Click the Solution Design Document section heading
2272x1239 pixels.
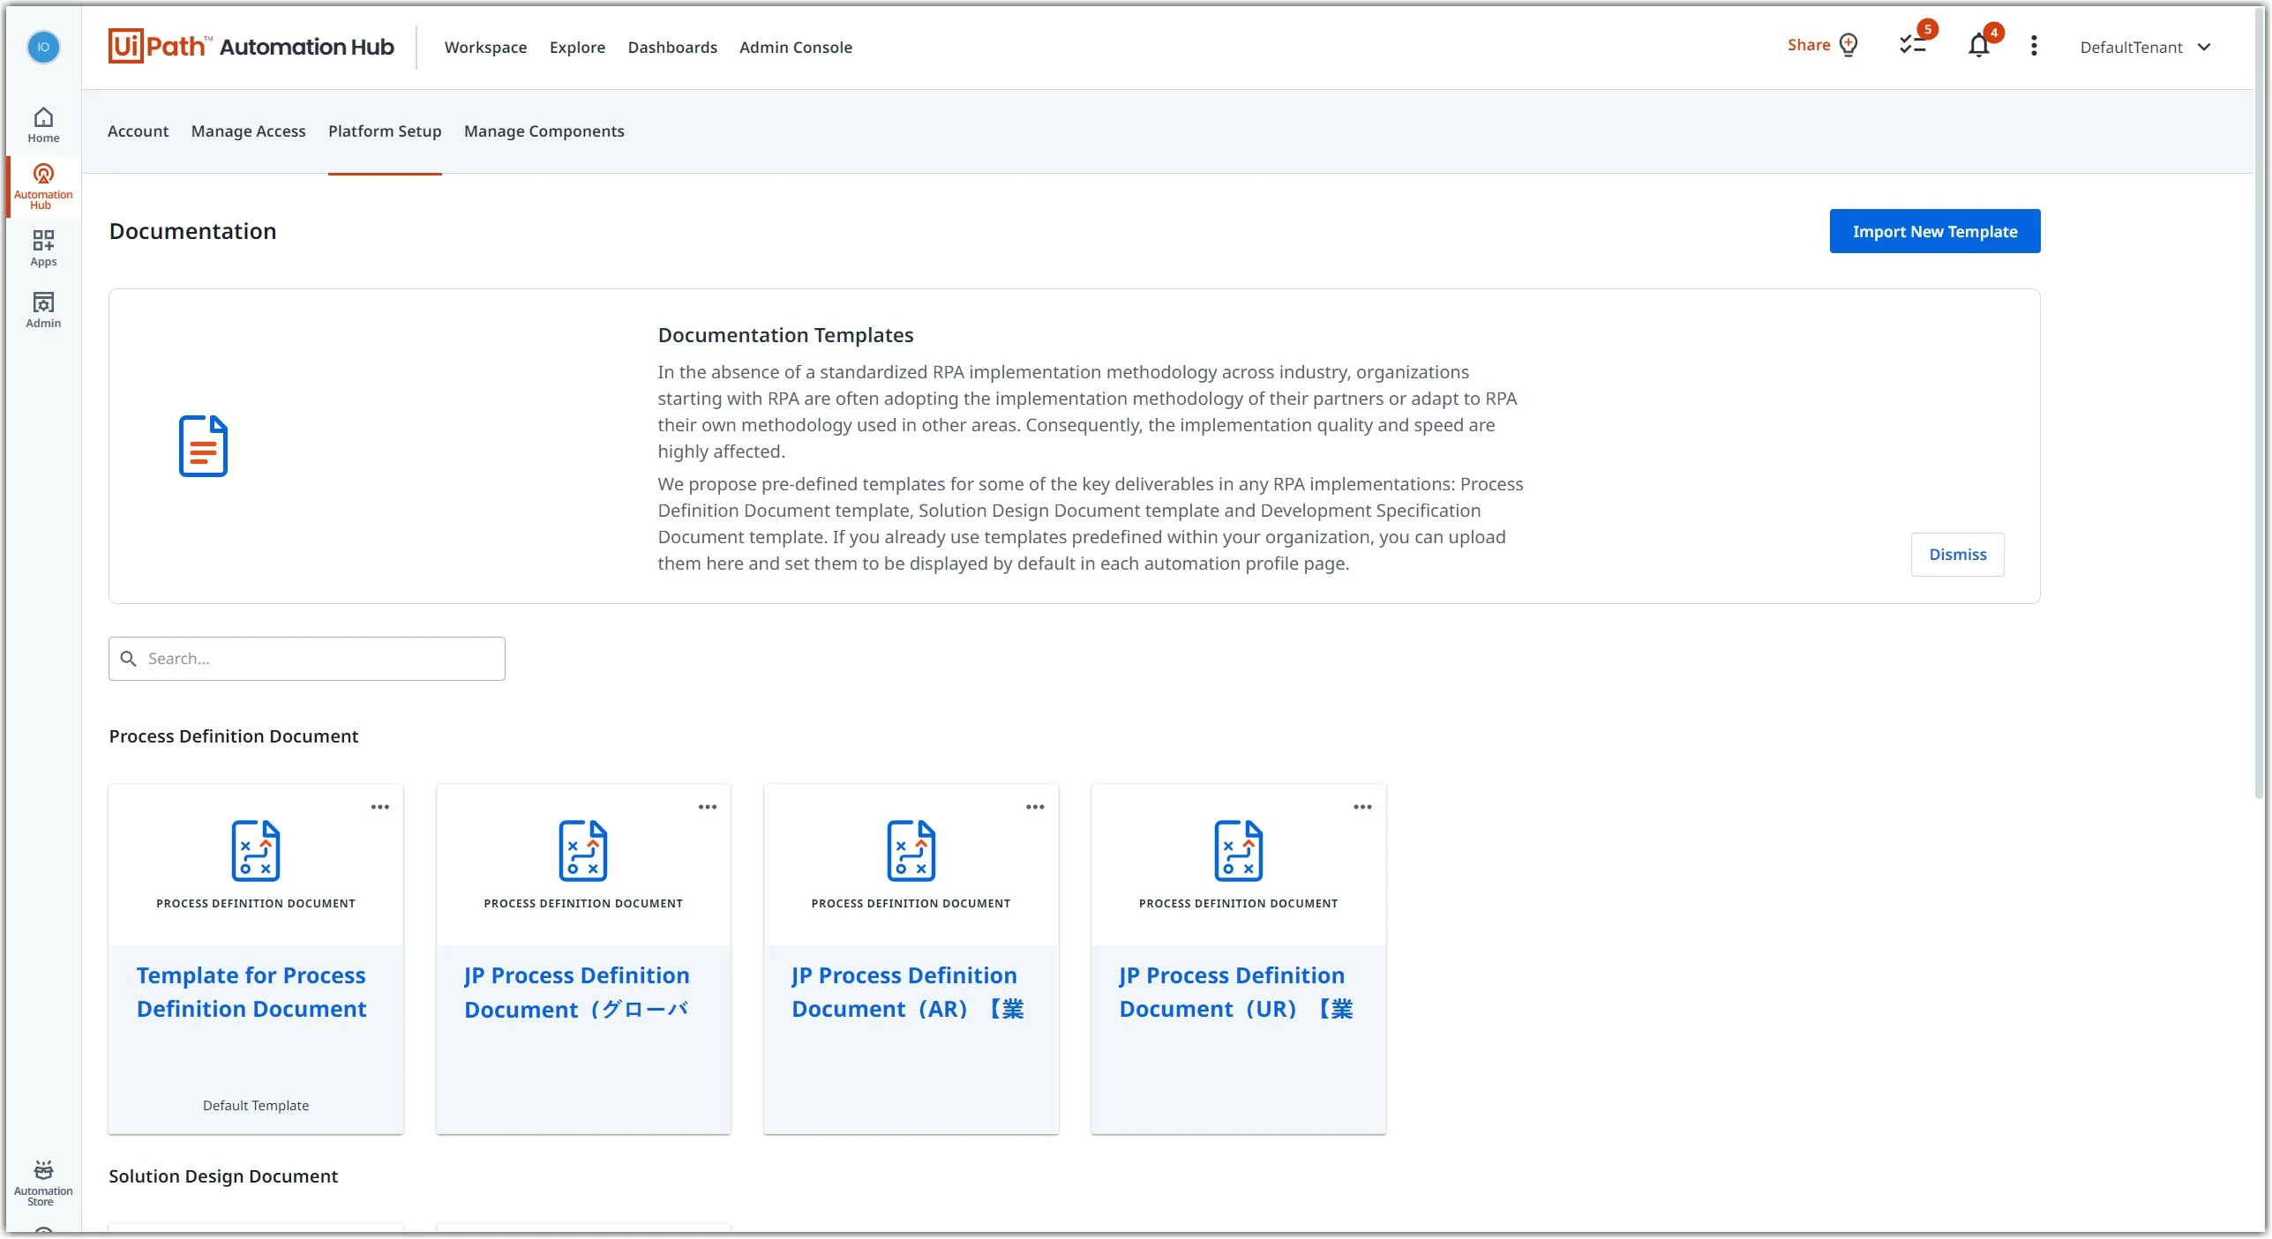223,1176
